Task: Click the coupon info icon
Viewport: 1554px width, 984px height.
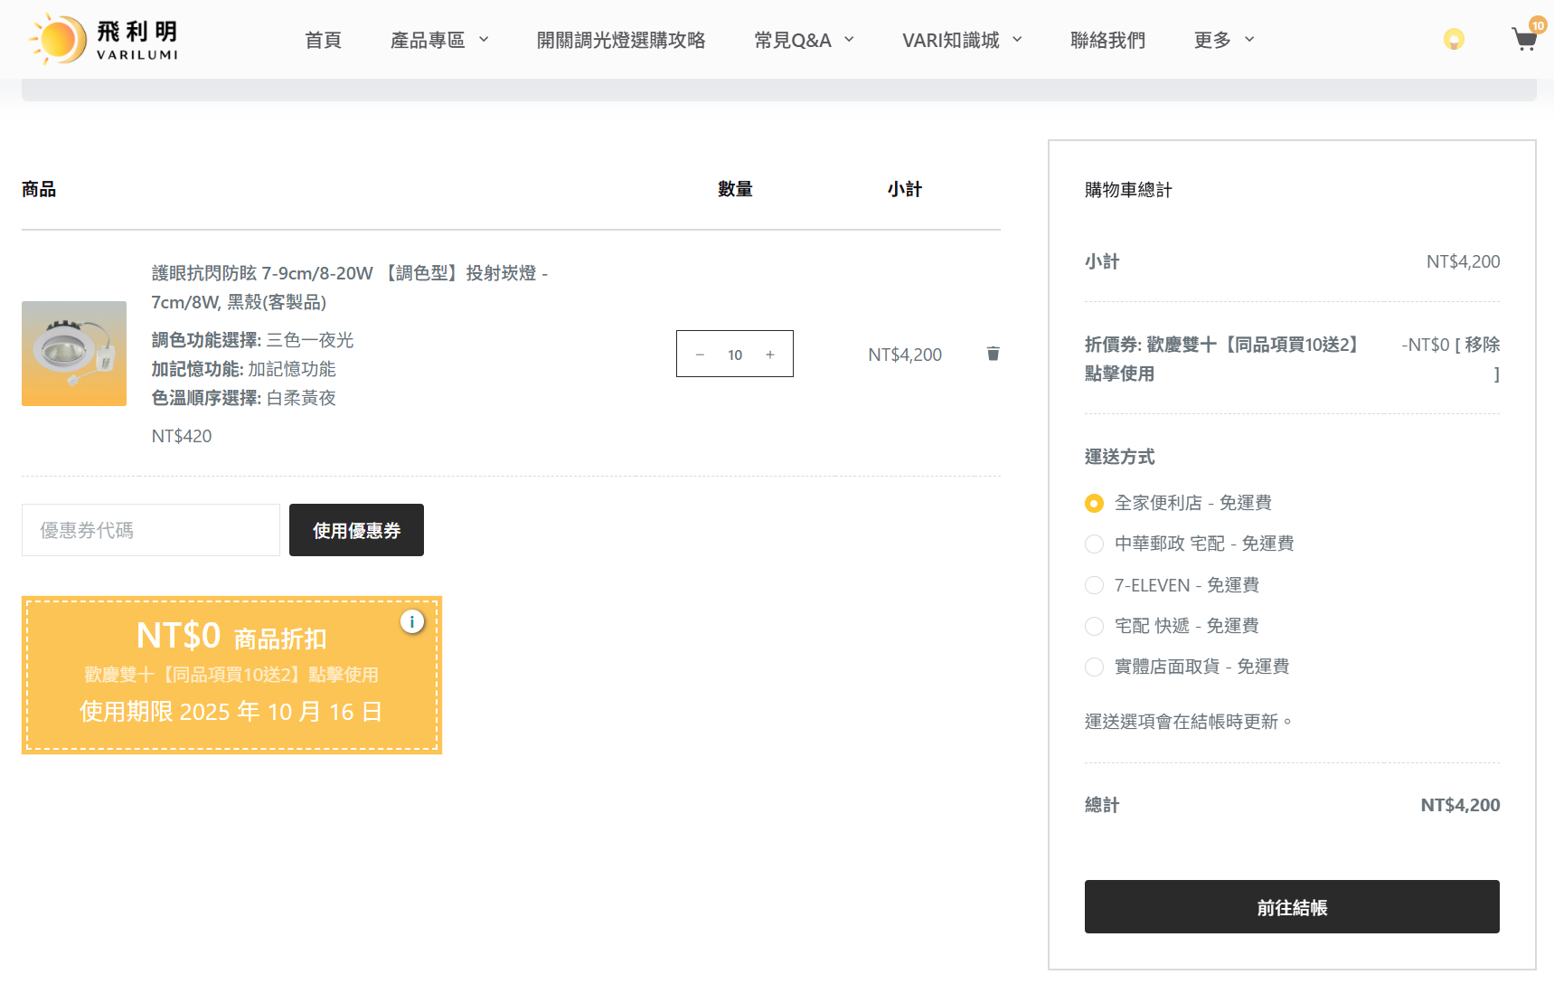Action: point(412,622)
